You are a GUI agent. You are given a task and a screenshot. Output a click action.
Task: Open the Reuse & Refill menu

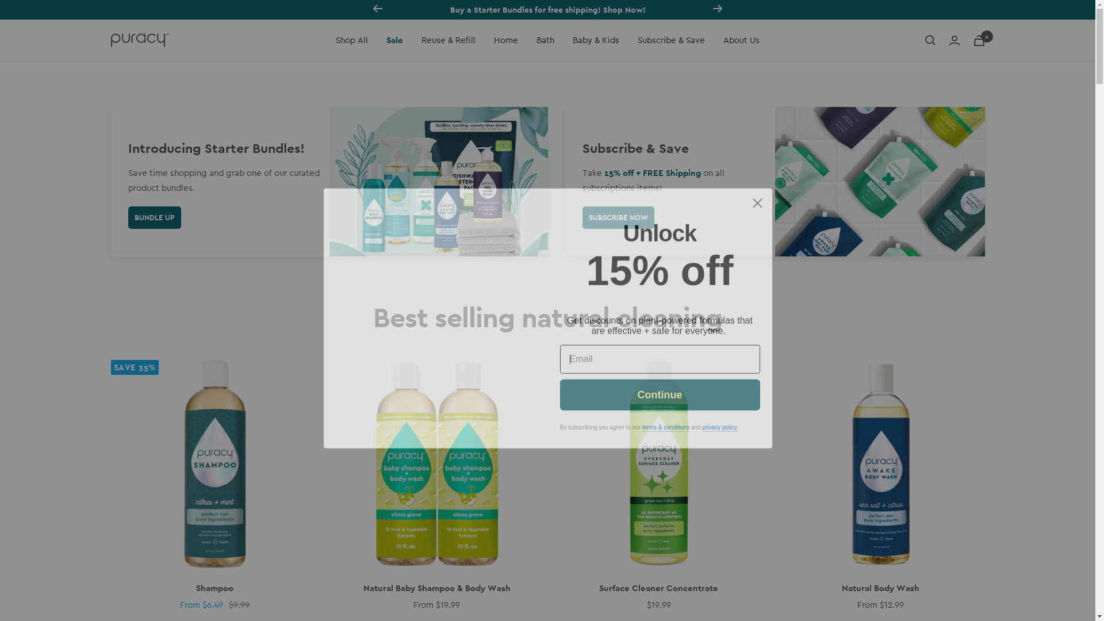pyautogui.click(x=448, y=40)
